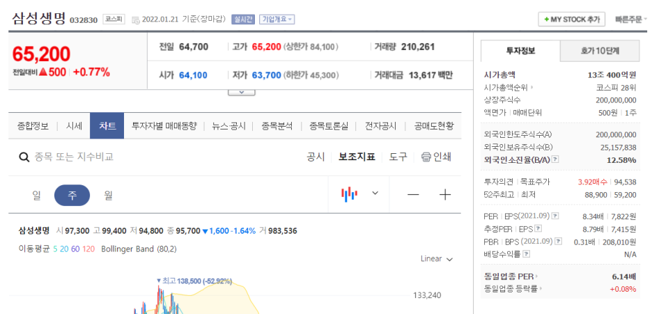Image resolution: width=652 pixels, height=314 pixels.
Task: Click the 외국인소진율 value 12.58%
Action: (x=621, y=160)
